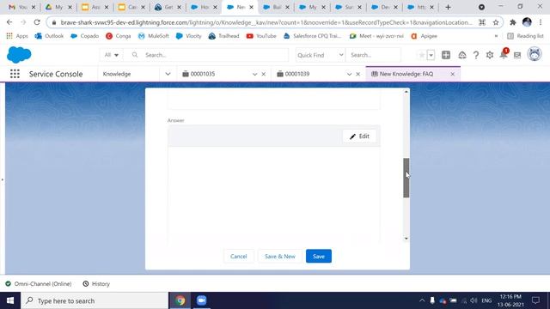Open the Windows notification center icon
Viewport: 550px width, 309px height.
(535, 300)
